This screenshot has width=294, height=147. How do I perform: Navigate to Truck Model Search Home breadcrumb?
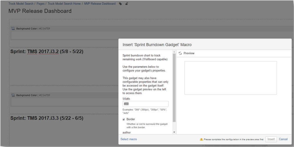64,4
